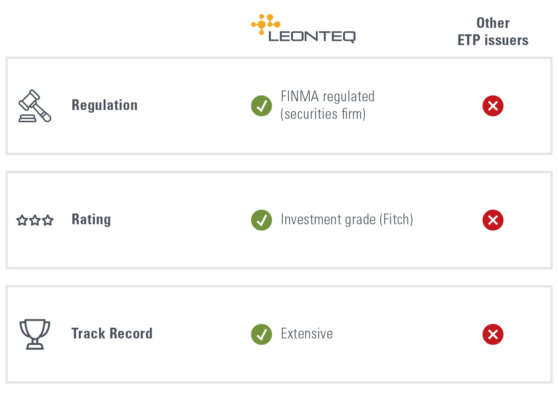
Task: Select the Rating row label
Action: [91, 219]
